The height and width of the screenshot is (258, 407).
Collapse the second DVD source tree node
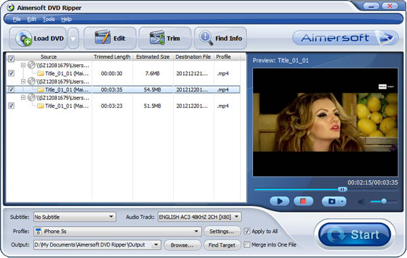(23, 81)
